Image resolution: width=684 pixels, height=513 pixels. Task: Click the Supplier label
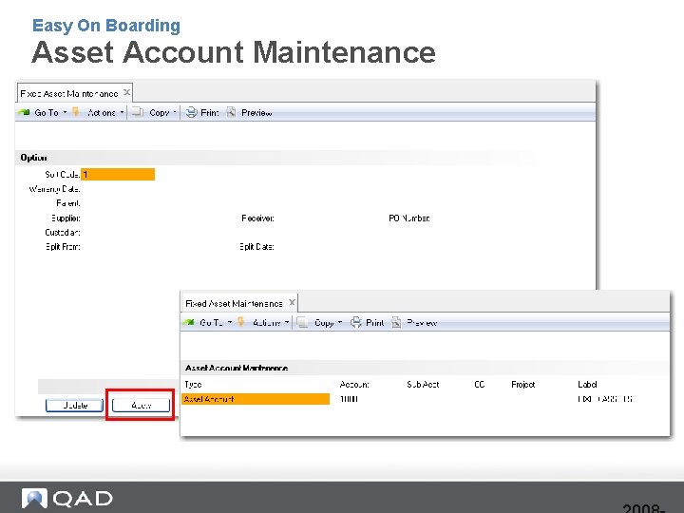pos(66,218)
